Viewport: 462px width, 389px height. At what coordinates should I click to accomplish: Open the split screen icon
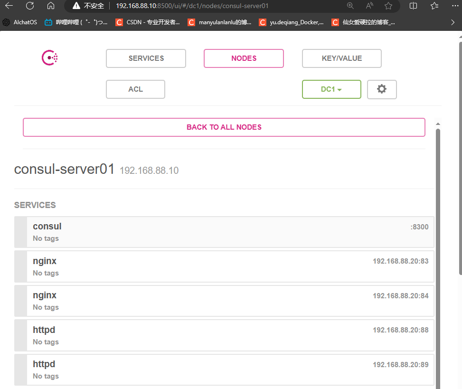[413, 6]
